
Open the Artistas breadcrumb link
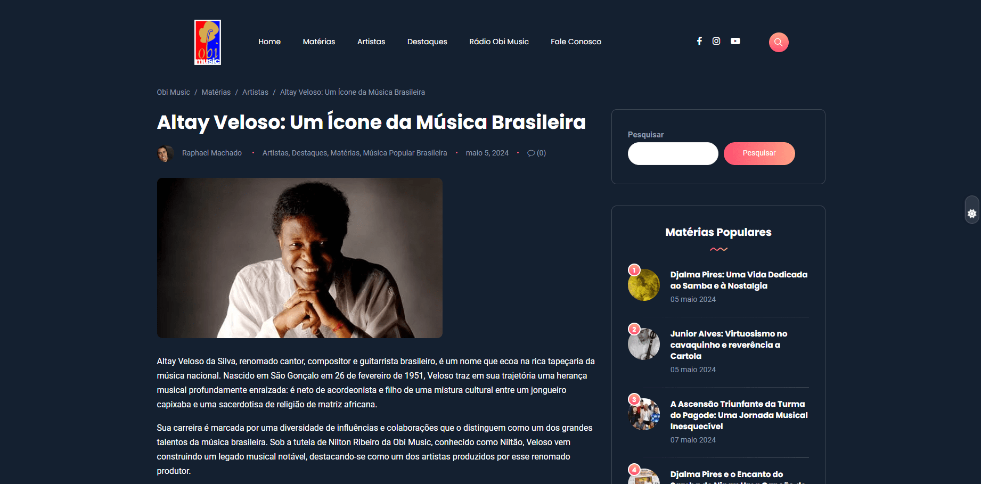pyautogui.click(x=255, y=92)
